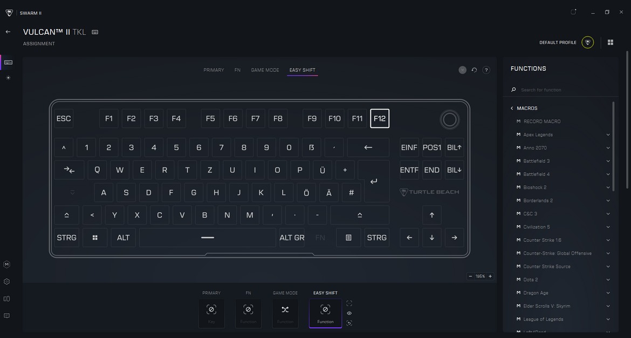Click the Default Profile turtle icon

(x=587, y=43)
